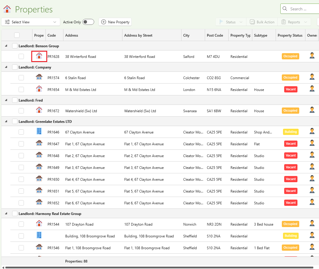Click house icon for PR1574 row
This screenshot has width=319, height=269.
(x=39, y=77)
